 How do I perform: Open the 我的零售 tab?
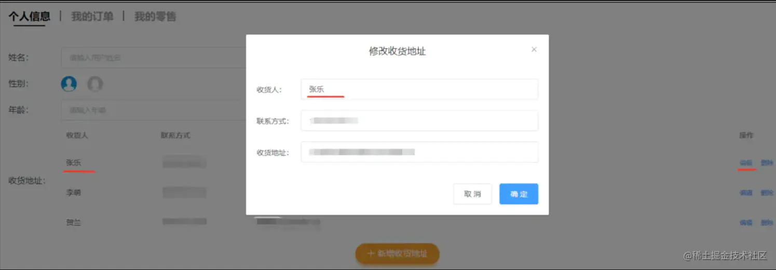pos(155,17)
